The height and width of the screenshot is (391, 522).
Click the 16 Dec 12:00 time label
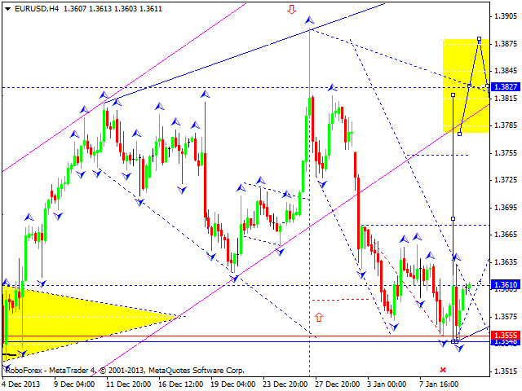pos(180,384)
